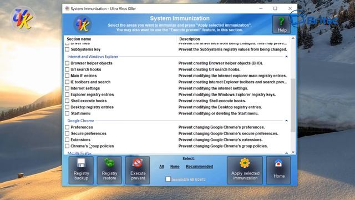Click 'Prevent changing Google Chrome's group policies.' text
This screenshot has width=355, height=200.
point(223,146)
